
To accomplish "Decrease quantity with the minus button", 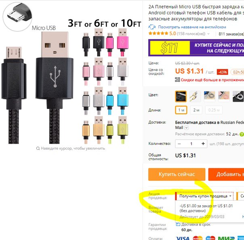I will (x=179, y=144).
